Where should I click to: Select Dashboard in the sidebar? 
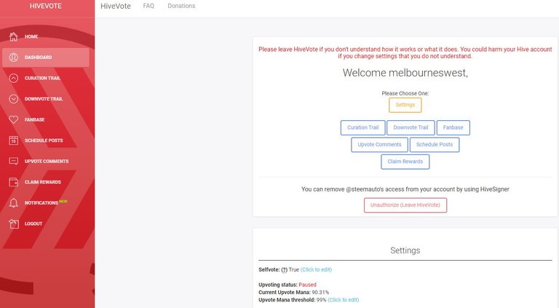point(46,57)
